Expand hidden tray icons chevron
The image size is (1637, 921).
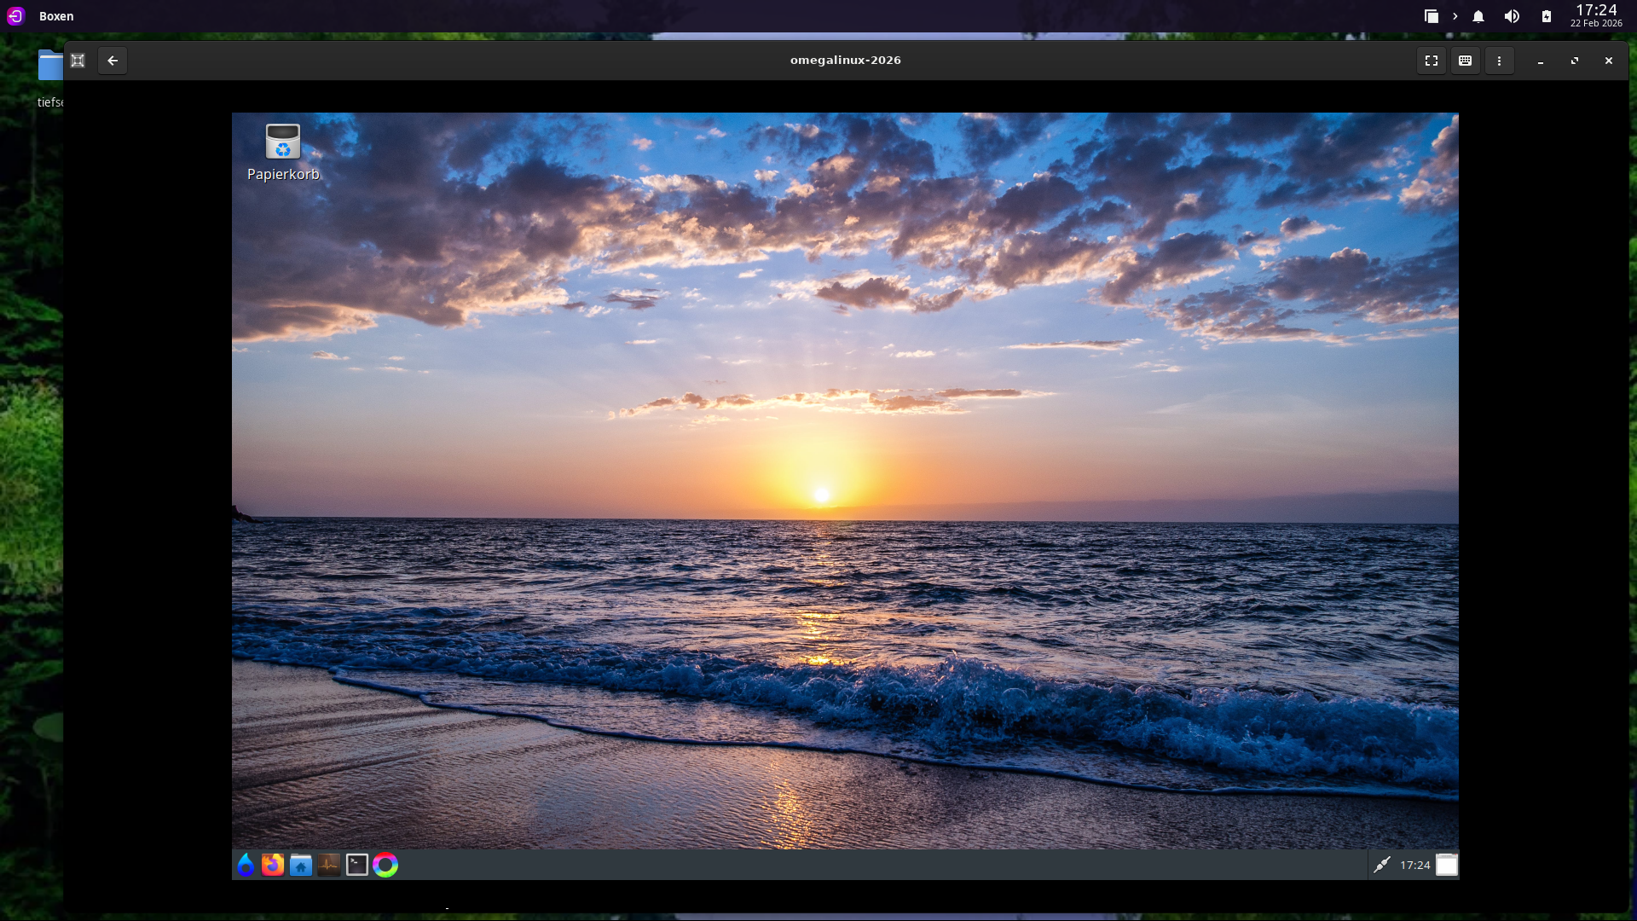pos(1455,16)
